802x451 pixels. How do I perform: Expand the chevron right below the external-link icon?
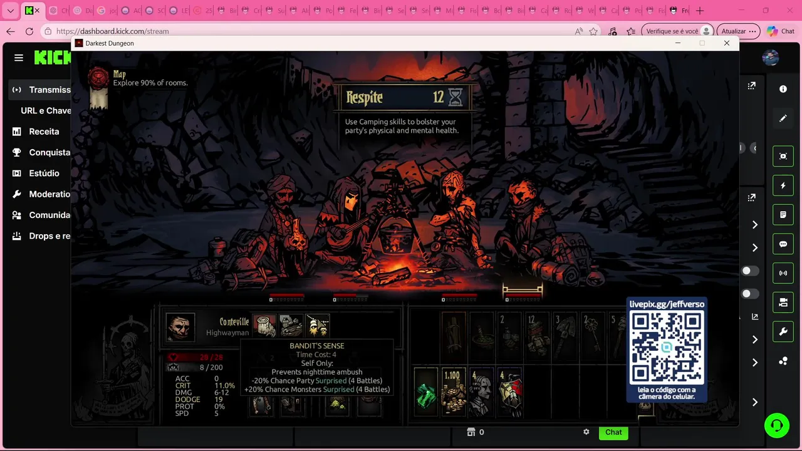click(755, 340)
